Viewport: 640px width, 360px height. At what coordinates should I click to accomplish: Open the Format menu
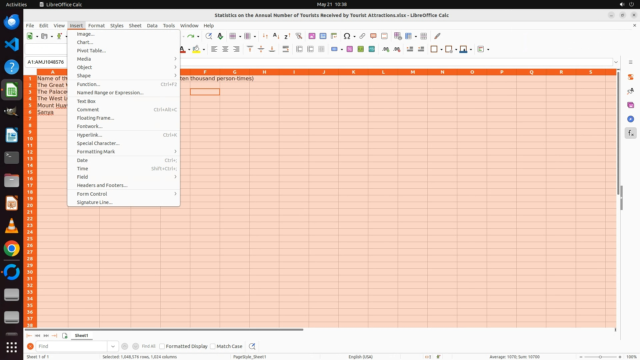pyautogui.click(x=96, y=26)
